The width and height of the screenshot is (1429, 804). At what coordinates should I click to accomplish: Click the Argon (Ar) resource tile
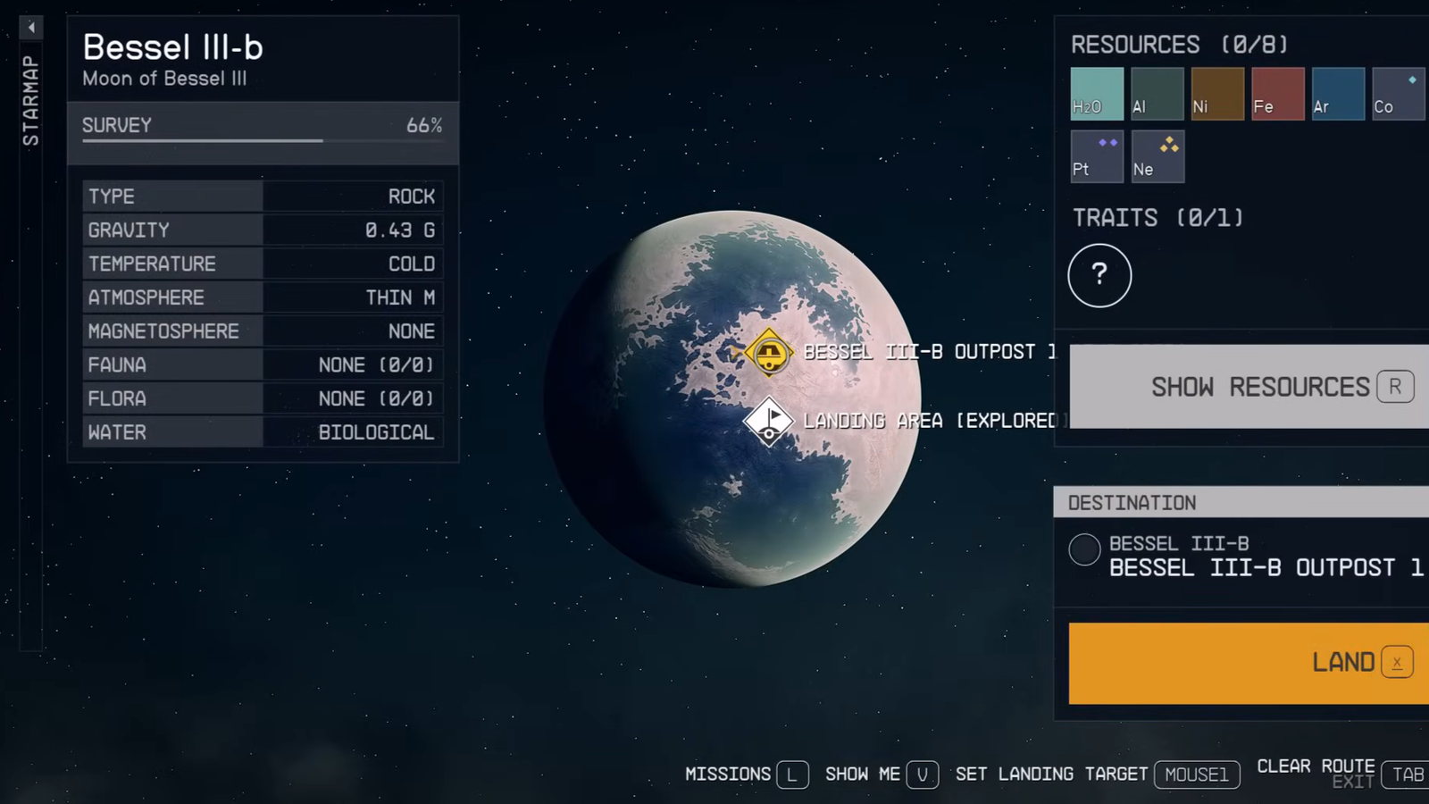[x=1338, y=94]
